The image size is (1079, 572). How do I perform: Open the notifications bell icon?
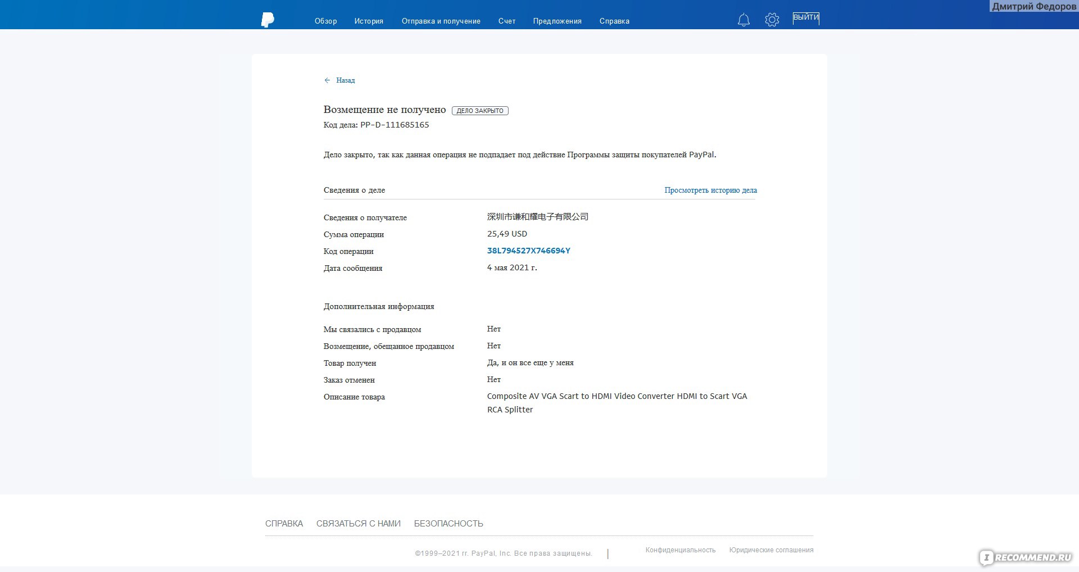coord(743,20)
